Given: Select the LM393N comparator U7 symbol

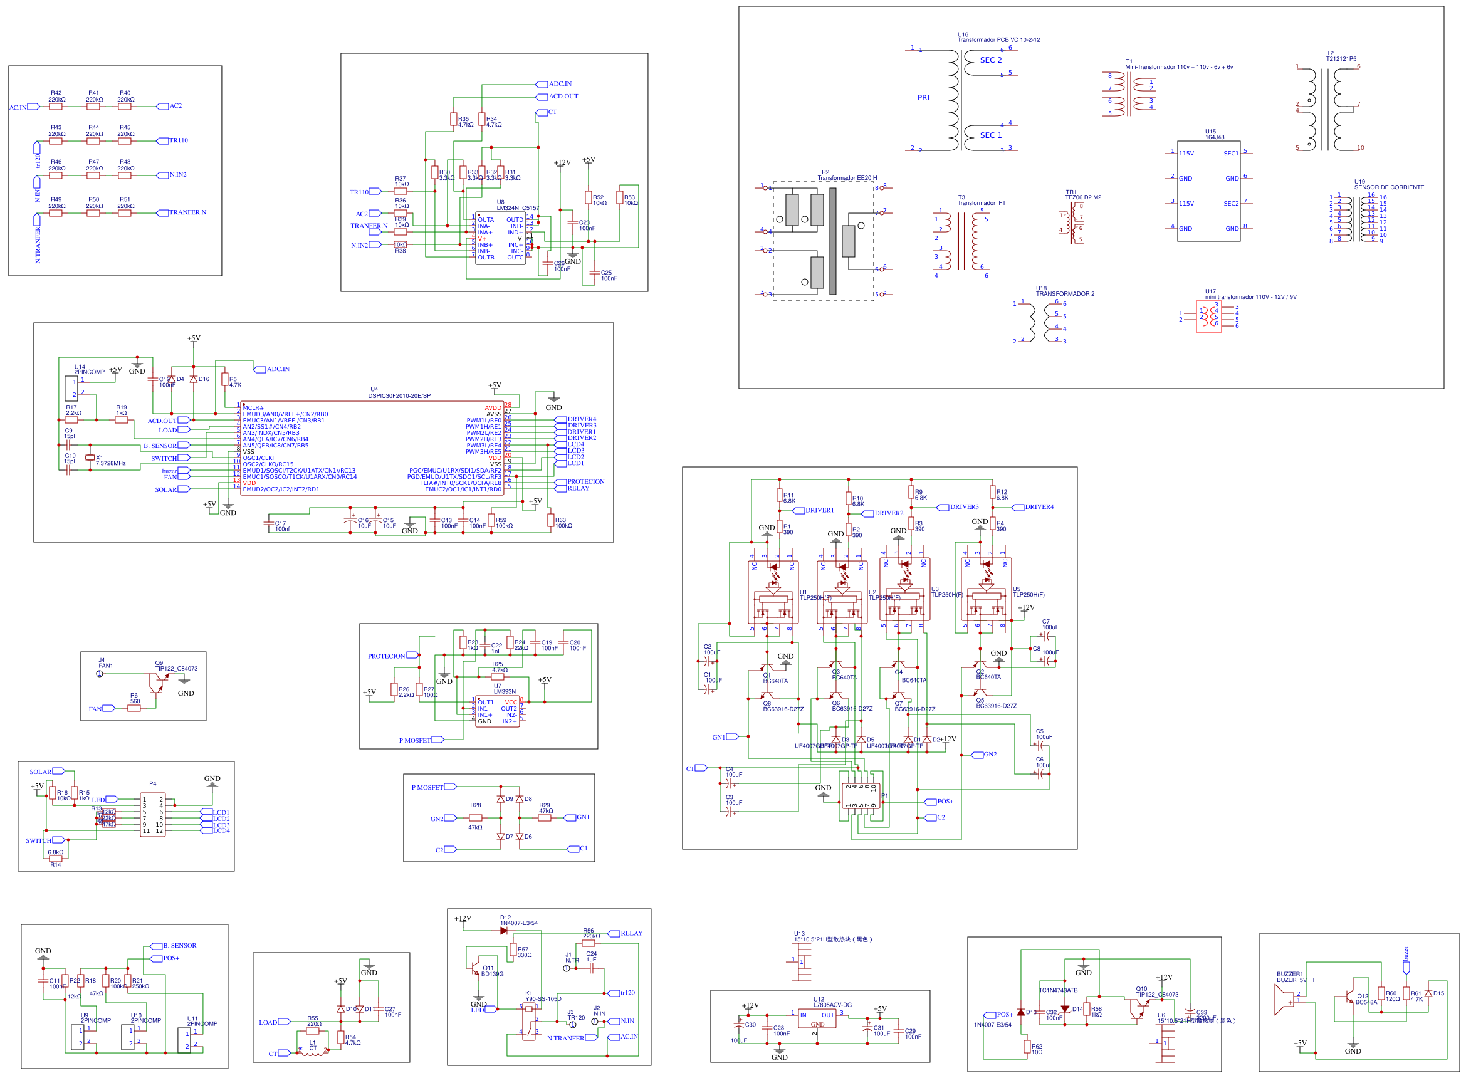Looking at the screenshot, I should point(497,712).
